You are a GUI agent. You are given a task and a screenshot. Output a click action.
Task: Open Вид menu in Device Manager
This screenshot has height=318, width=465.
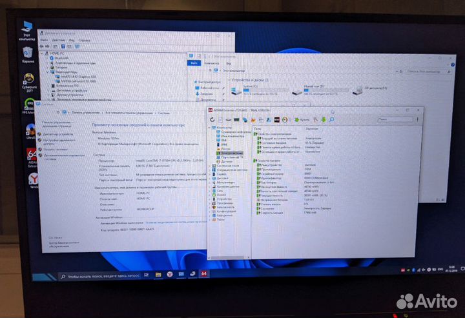72,40
